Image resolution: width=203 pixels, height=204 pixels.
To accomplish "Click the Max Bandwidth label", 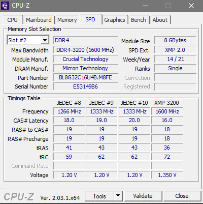I will click(x=30, y=50).
